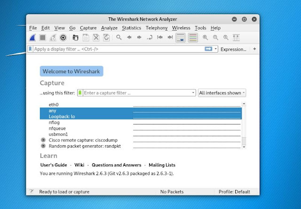This screenshot has height=209, width=301.
Task: Go to previous packet arrow
Action: pyautogui.click(x=129, y=37)
